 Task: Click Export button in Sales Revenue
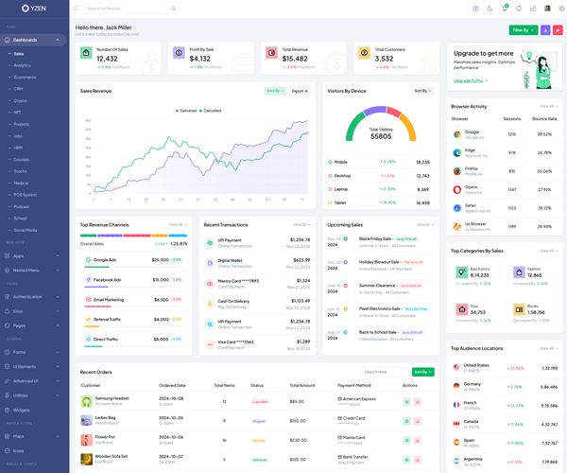click(300, 91)
